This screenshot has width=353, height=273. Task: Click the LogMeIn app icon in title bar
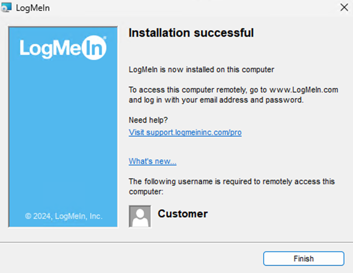[7, 8]
